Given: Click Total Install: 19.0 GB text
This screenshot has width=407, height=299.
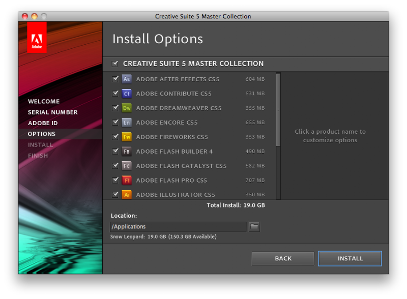Looking at the screenshot, I should (x=236, y=205).
